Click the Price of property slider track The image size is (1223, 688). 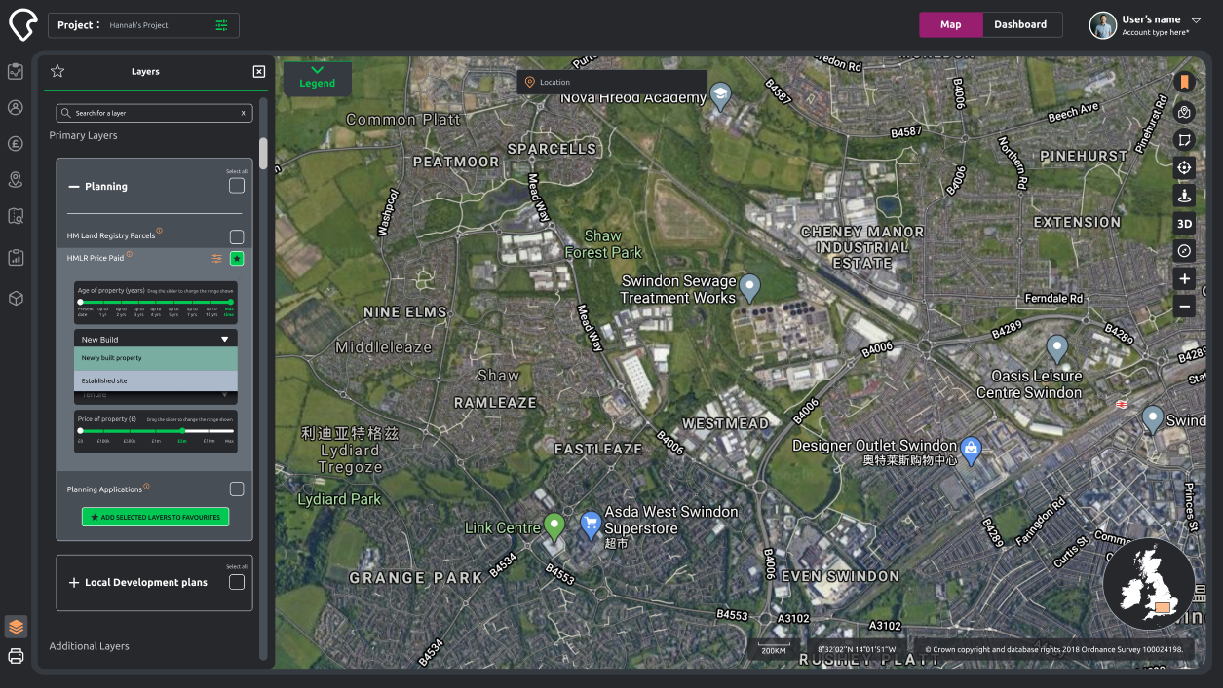[x=156, y=430]
